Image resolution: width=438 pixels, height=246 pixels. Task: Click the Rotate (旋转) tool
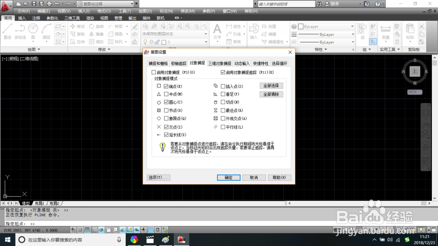(96, 26)
